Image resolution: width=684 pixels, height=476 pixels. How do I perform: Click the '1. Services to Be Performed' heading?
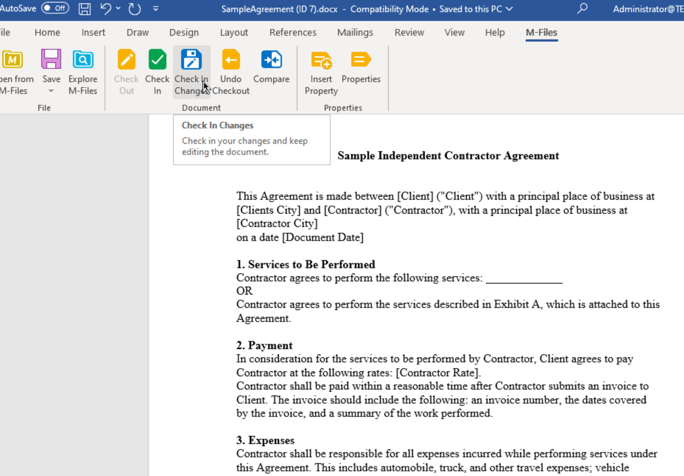[x=306, y=264]
